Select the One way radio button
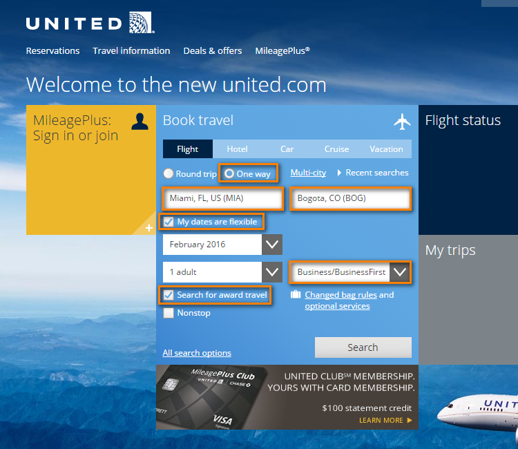Viewport: 518px width, 449px height. pyautogui.click(x=229, y=173)
